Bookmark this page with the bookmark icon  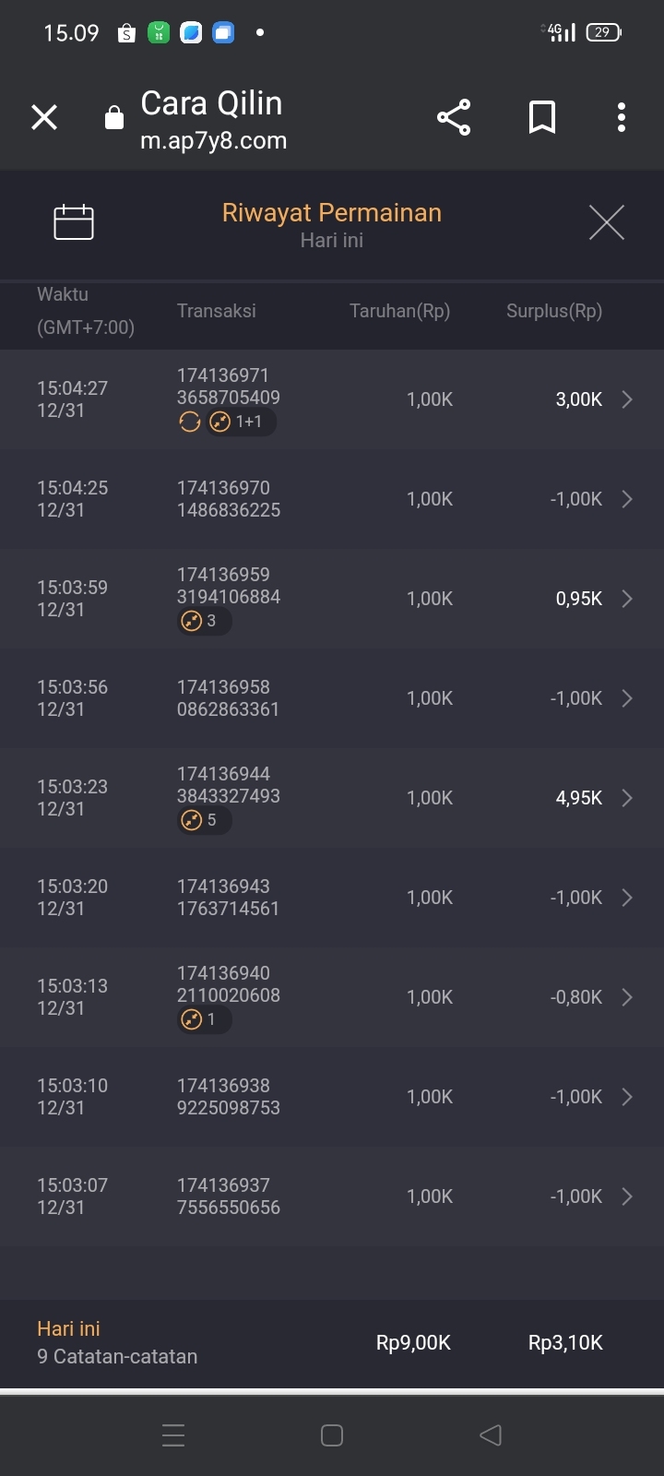541,117
